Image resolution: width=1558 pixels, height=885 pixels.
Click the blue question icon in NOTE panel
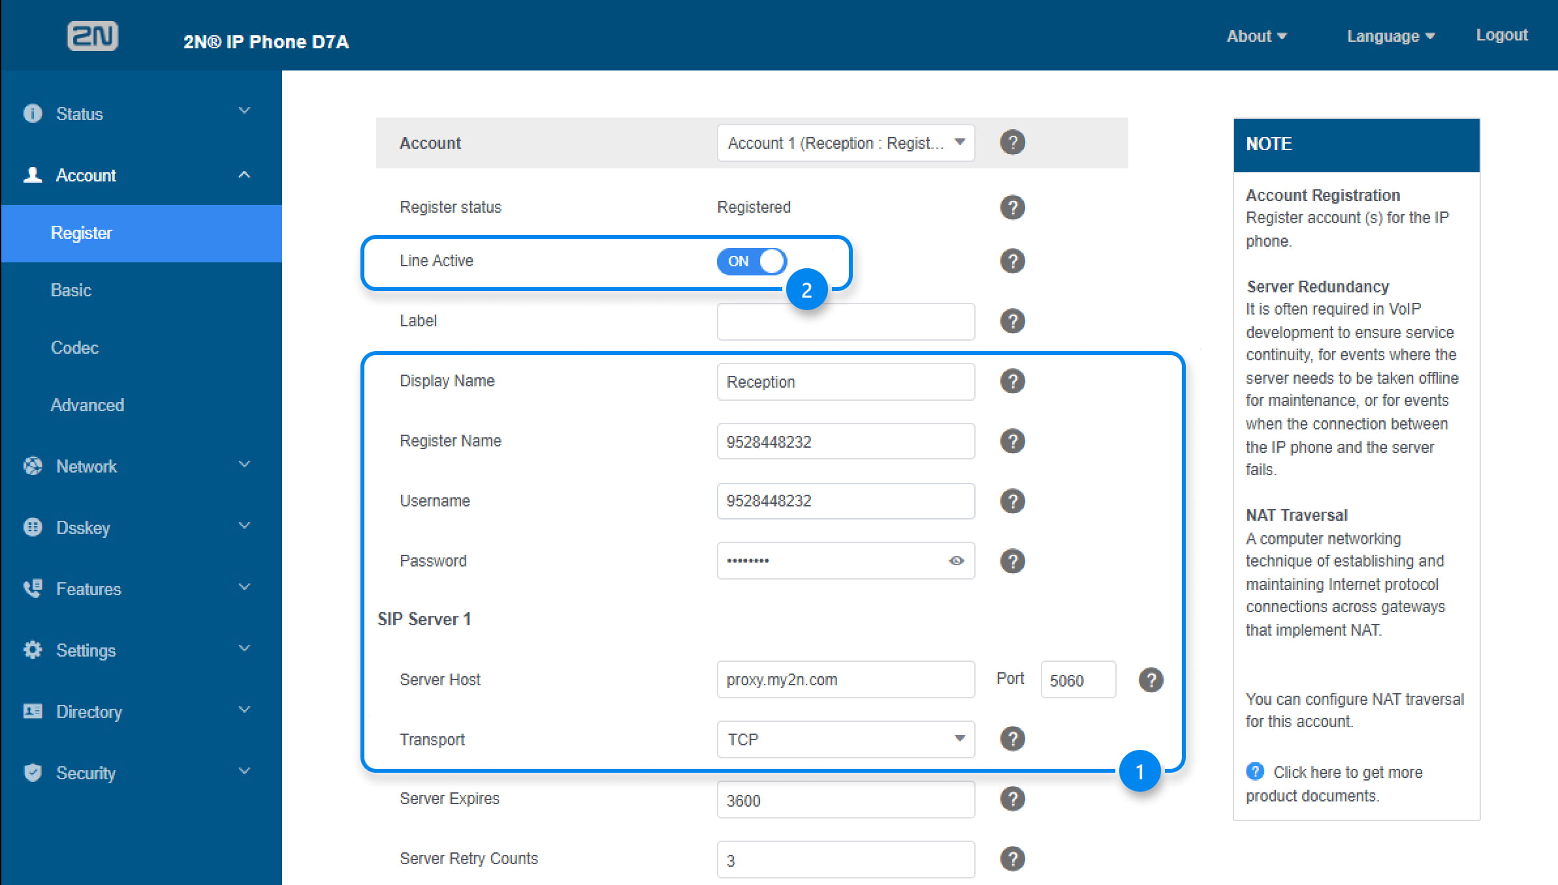click(x=1254, y=771)
